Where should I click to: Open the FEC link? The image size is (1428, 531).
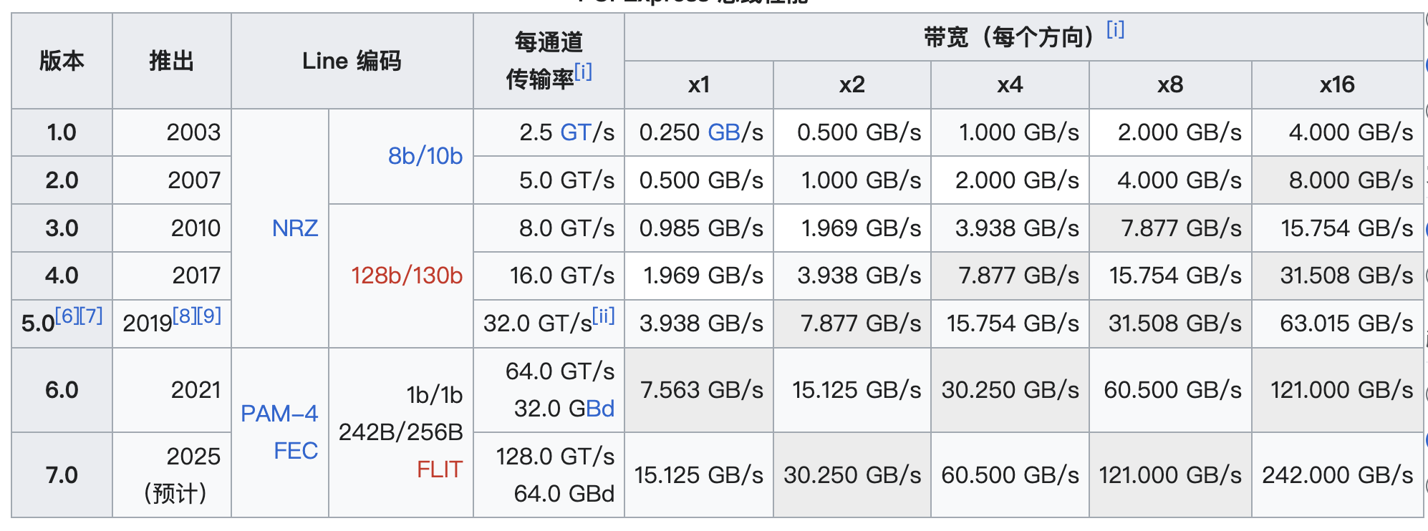click(x=296, y=451)
